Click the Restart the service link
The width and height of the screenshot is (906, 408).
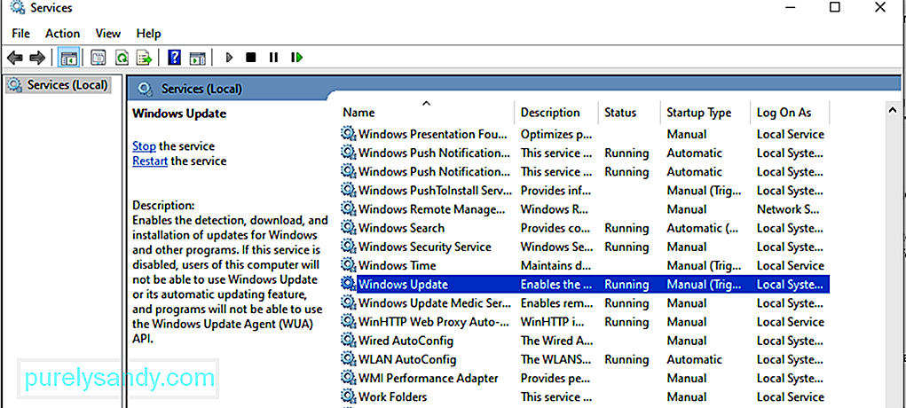(150, 161)
